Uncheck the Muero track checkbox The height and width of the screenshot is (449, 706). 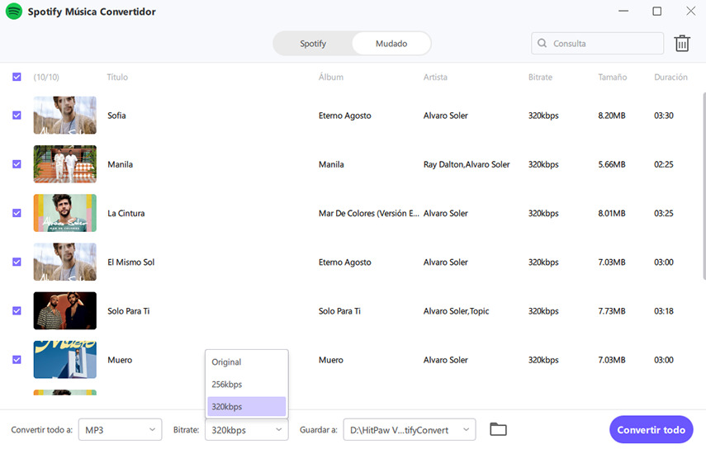tap(17, 360)
